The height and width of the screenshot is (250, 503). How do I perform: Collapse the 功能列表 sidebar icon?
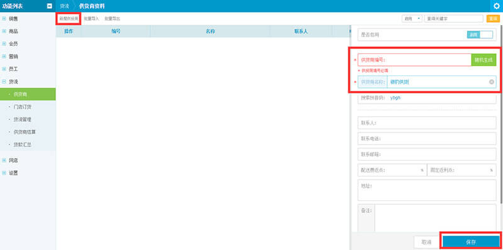click(x=50, y=6)
